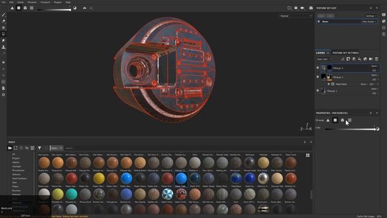
Task: Click the symmetry icon in top toolbar
Action: (x=85, y=8)
